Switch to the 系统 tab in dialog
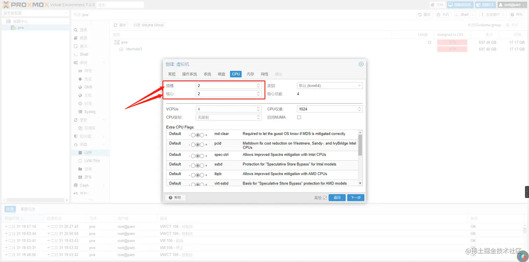 tap(207, 74)
